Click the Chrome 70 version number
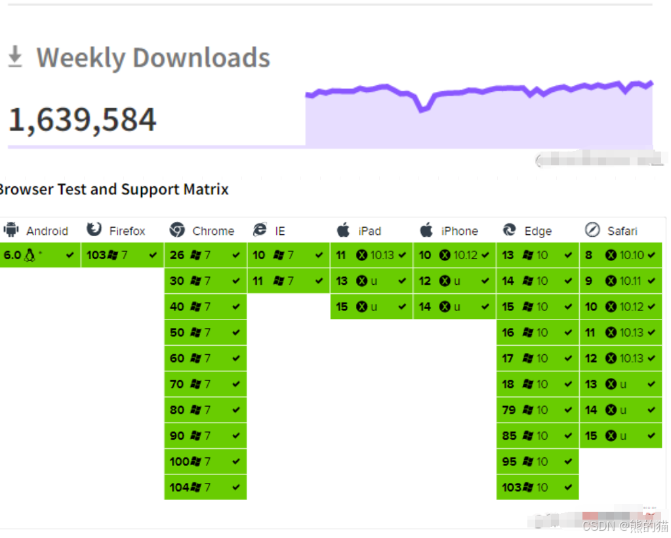 click(177, 384)
